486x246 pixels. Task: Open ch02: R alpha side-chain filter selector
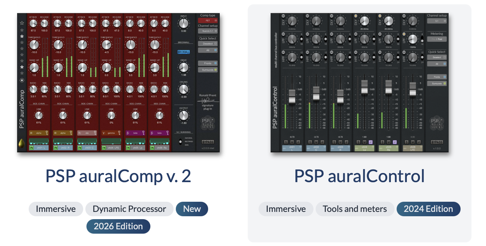coord(62,133)
